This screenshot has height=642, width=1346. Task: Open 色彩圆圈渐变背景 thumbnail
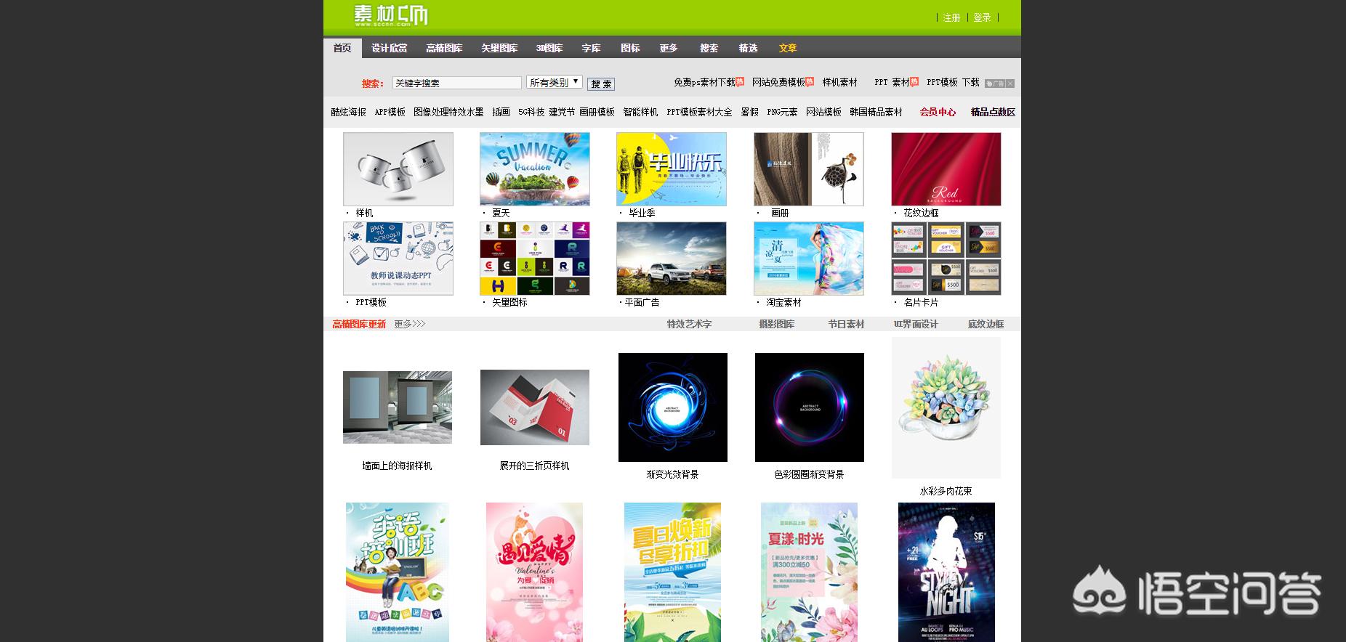pos(810,407)
